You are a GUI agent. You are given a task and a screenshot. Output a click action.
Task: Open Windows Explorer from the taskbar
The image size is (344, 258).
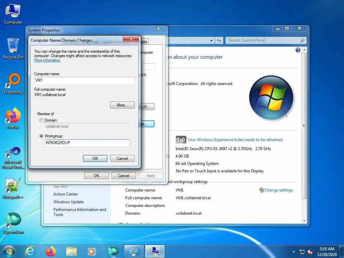pos(72,251)
